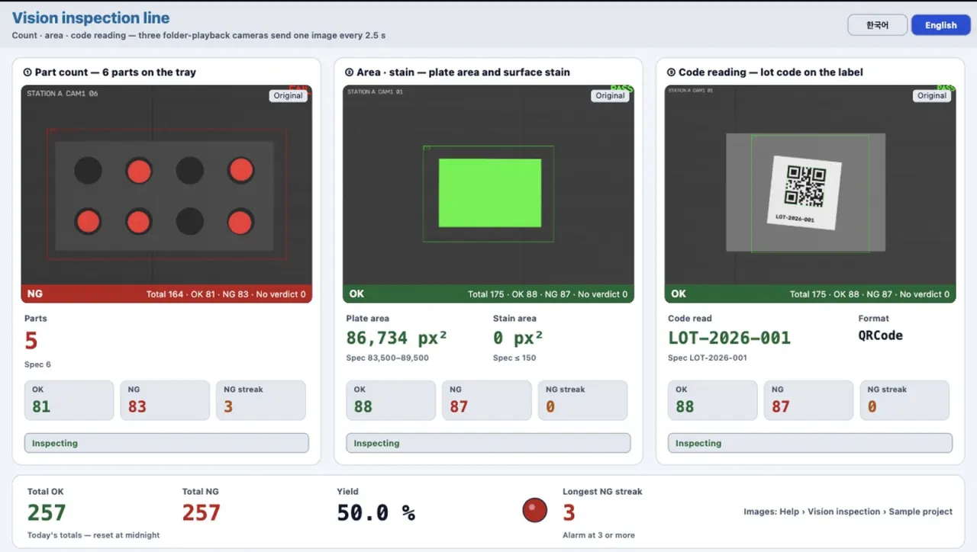Image resolution: width=977 pixels, height=552 pixels.
Task: Click the Yield value 50.0 %
Action: point(376,513)
